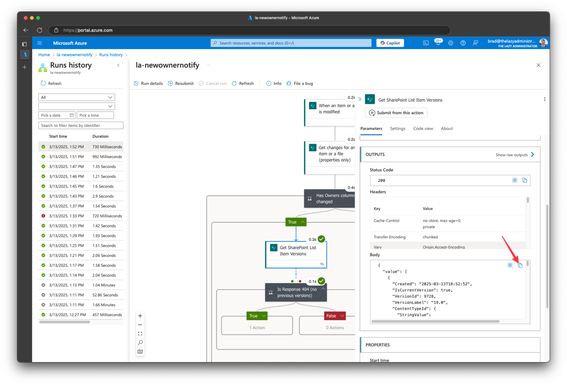Resubmit the workflow run
Screen dimensions: 567x385
[x=181, y=84]
